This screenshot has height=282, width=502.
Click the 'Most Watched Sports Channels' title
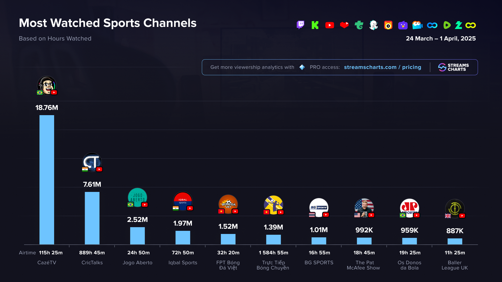(108, 23)
